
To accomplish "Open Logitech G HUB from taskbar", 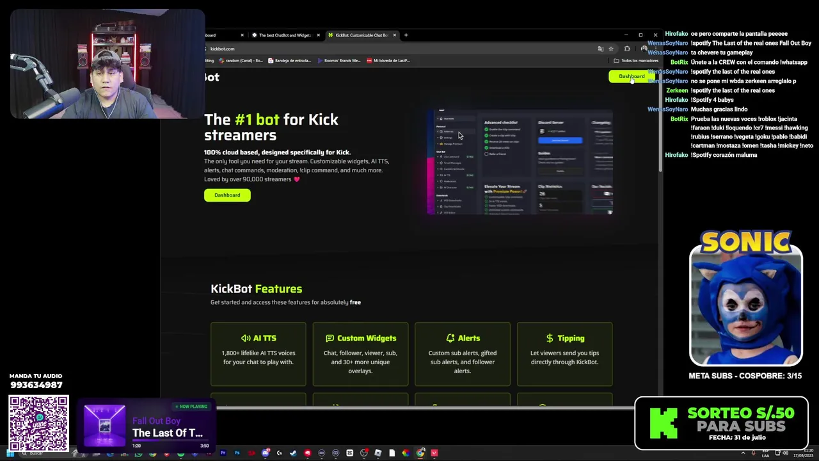I will [x=279, y=453].
